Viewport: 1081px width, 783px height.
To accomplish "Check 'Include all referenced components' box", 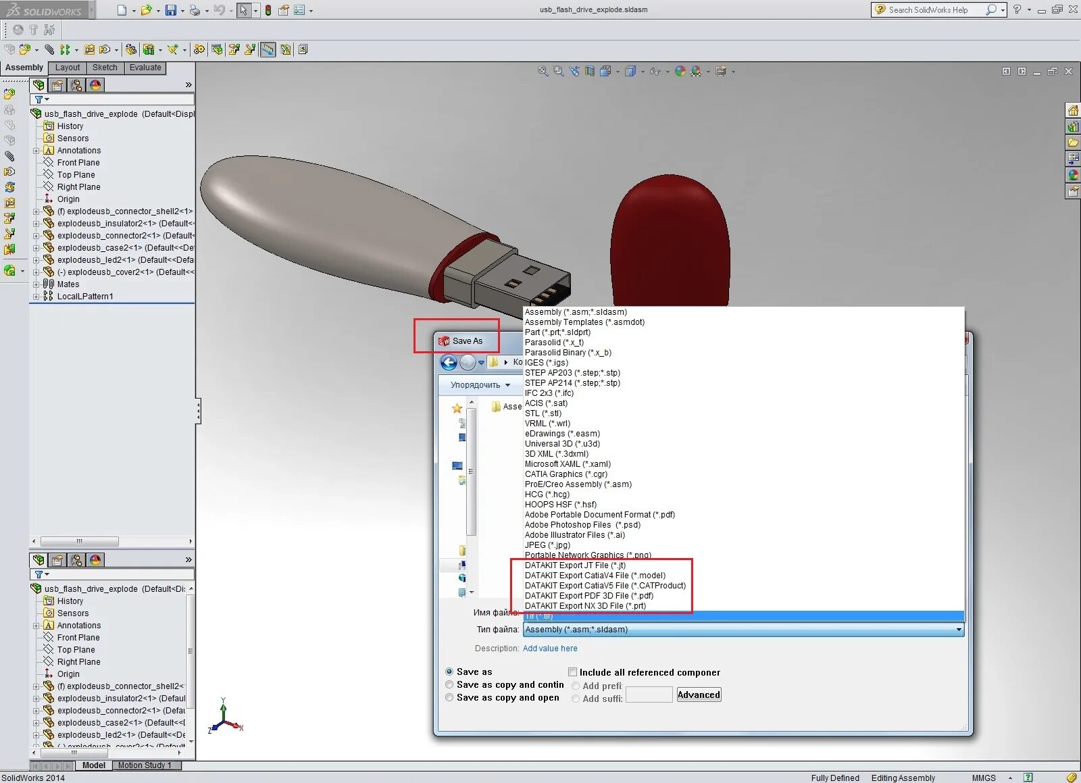I will click(x=573, y=672).
